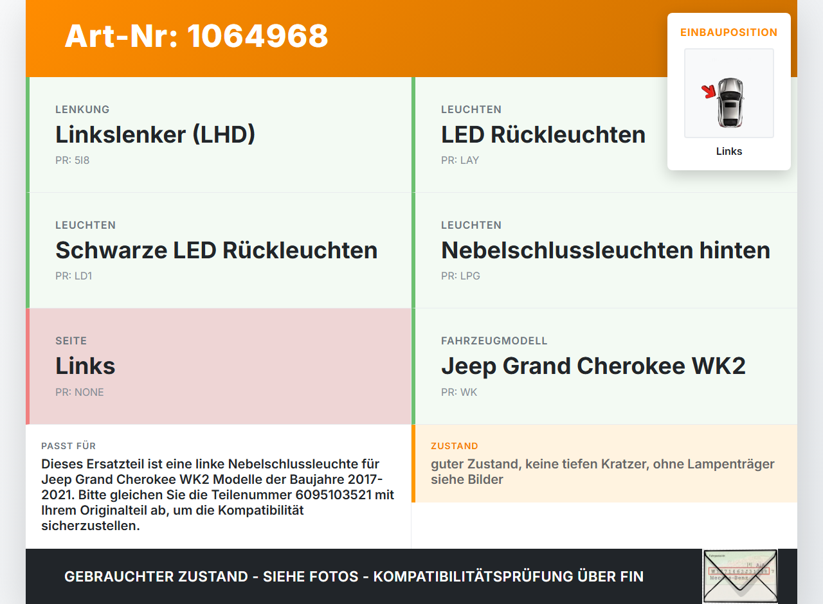
Task: Click the FAHRZEUGMODELL category label
Action: (494, 341)
